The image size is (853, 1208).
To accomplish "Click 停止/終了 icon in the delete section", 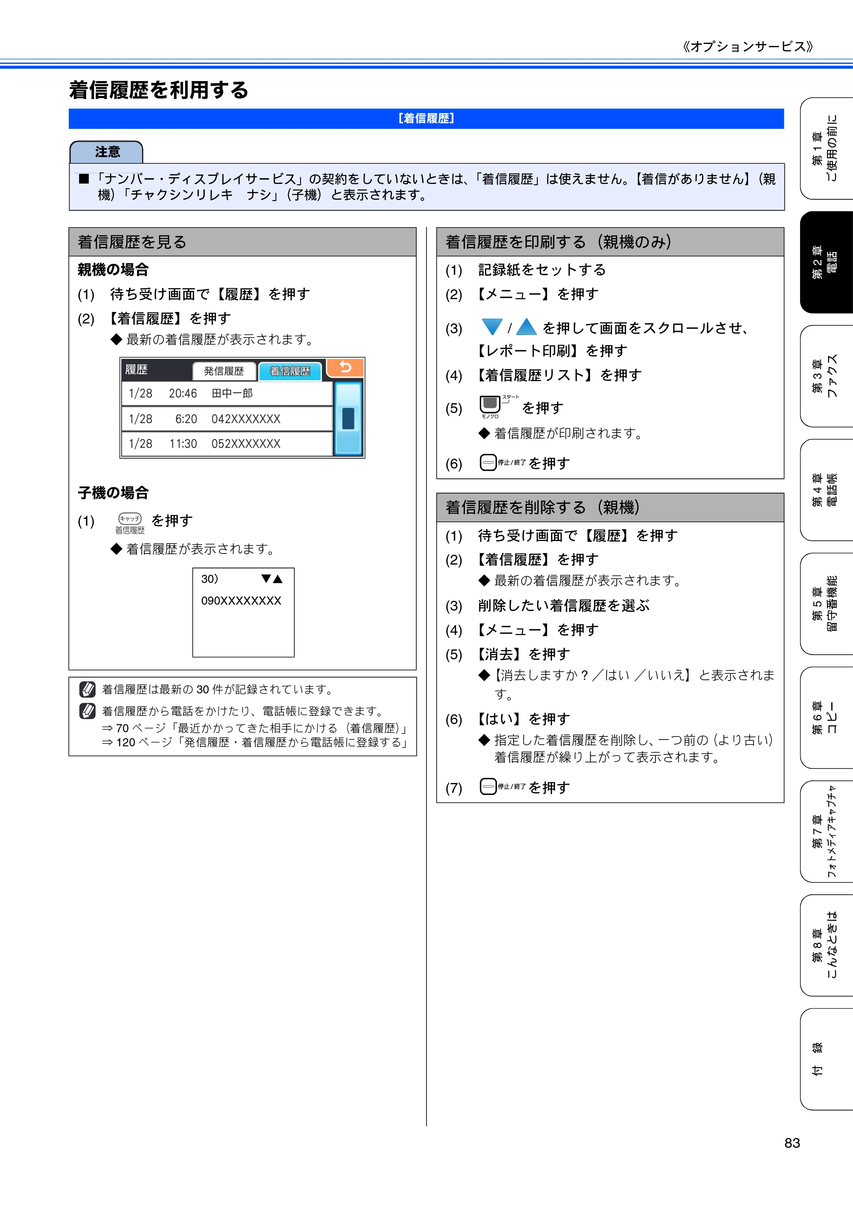I will tap(502, 786).
